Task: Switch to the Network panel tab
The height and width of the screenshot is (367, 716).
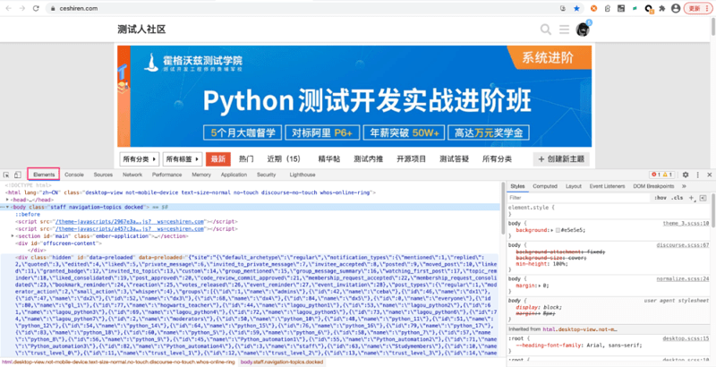Action: tap(132, 175)
